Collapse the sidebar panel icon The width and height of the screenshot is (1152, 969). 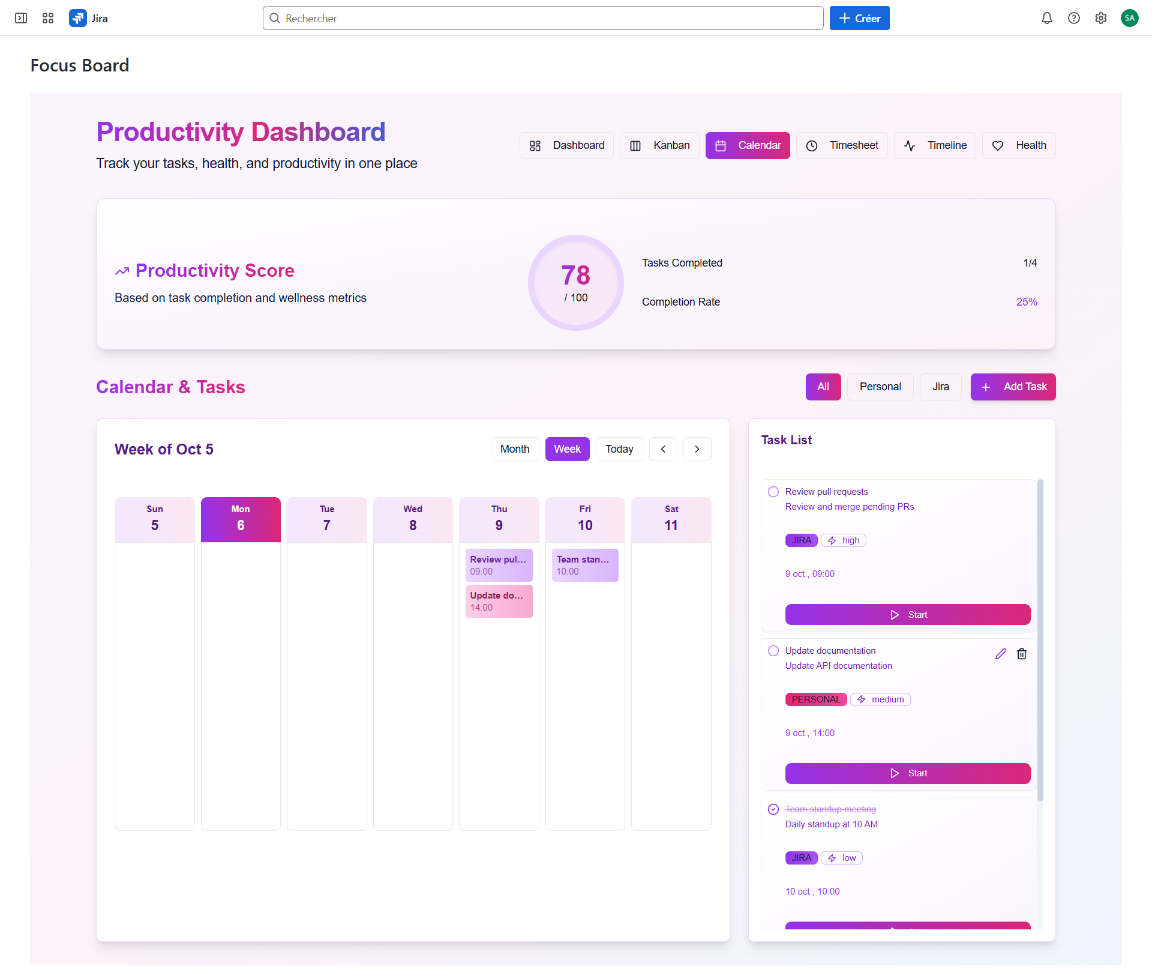click(x=21, y=18)
